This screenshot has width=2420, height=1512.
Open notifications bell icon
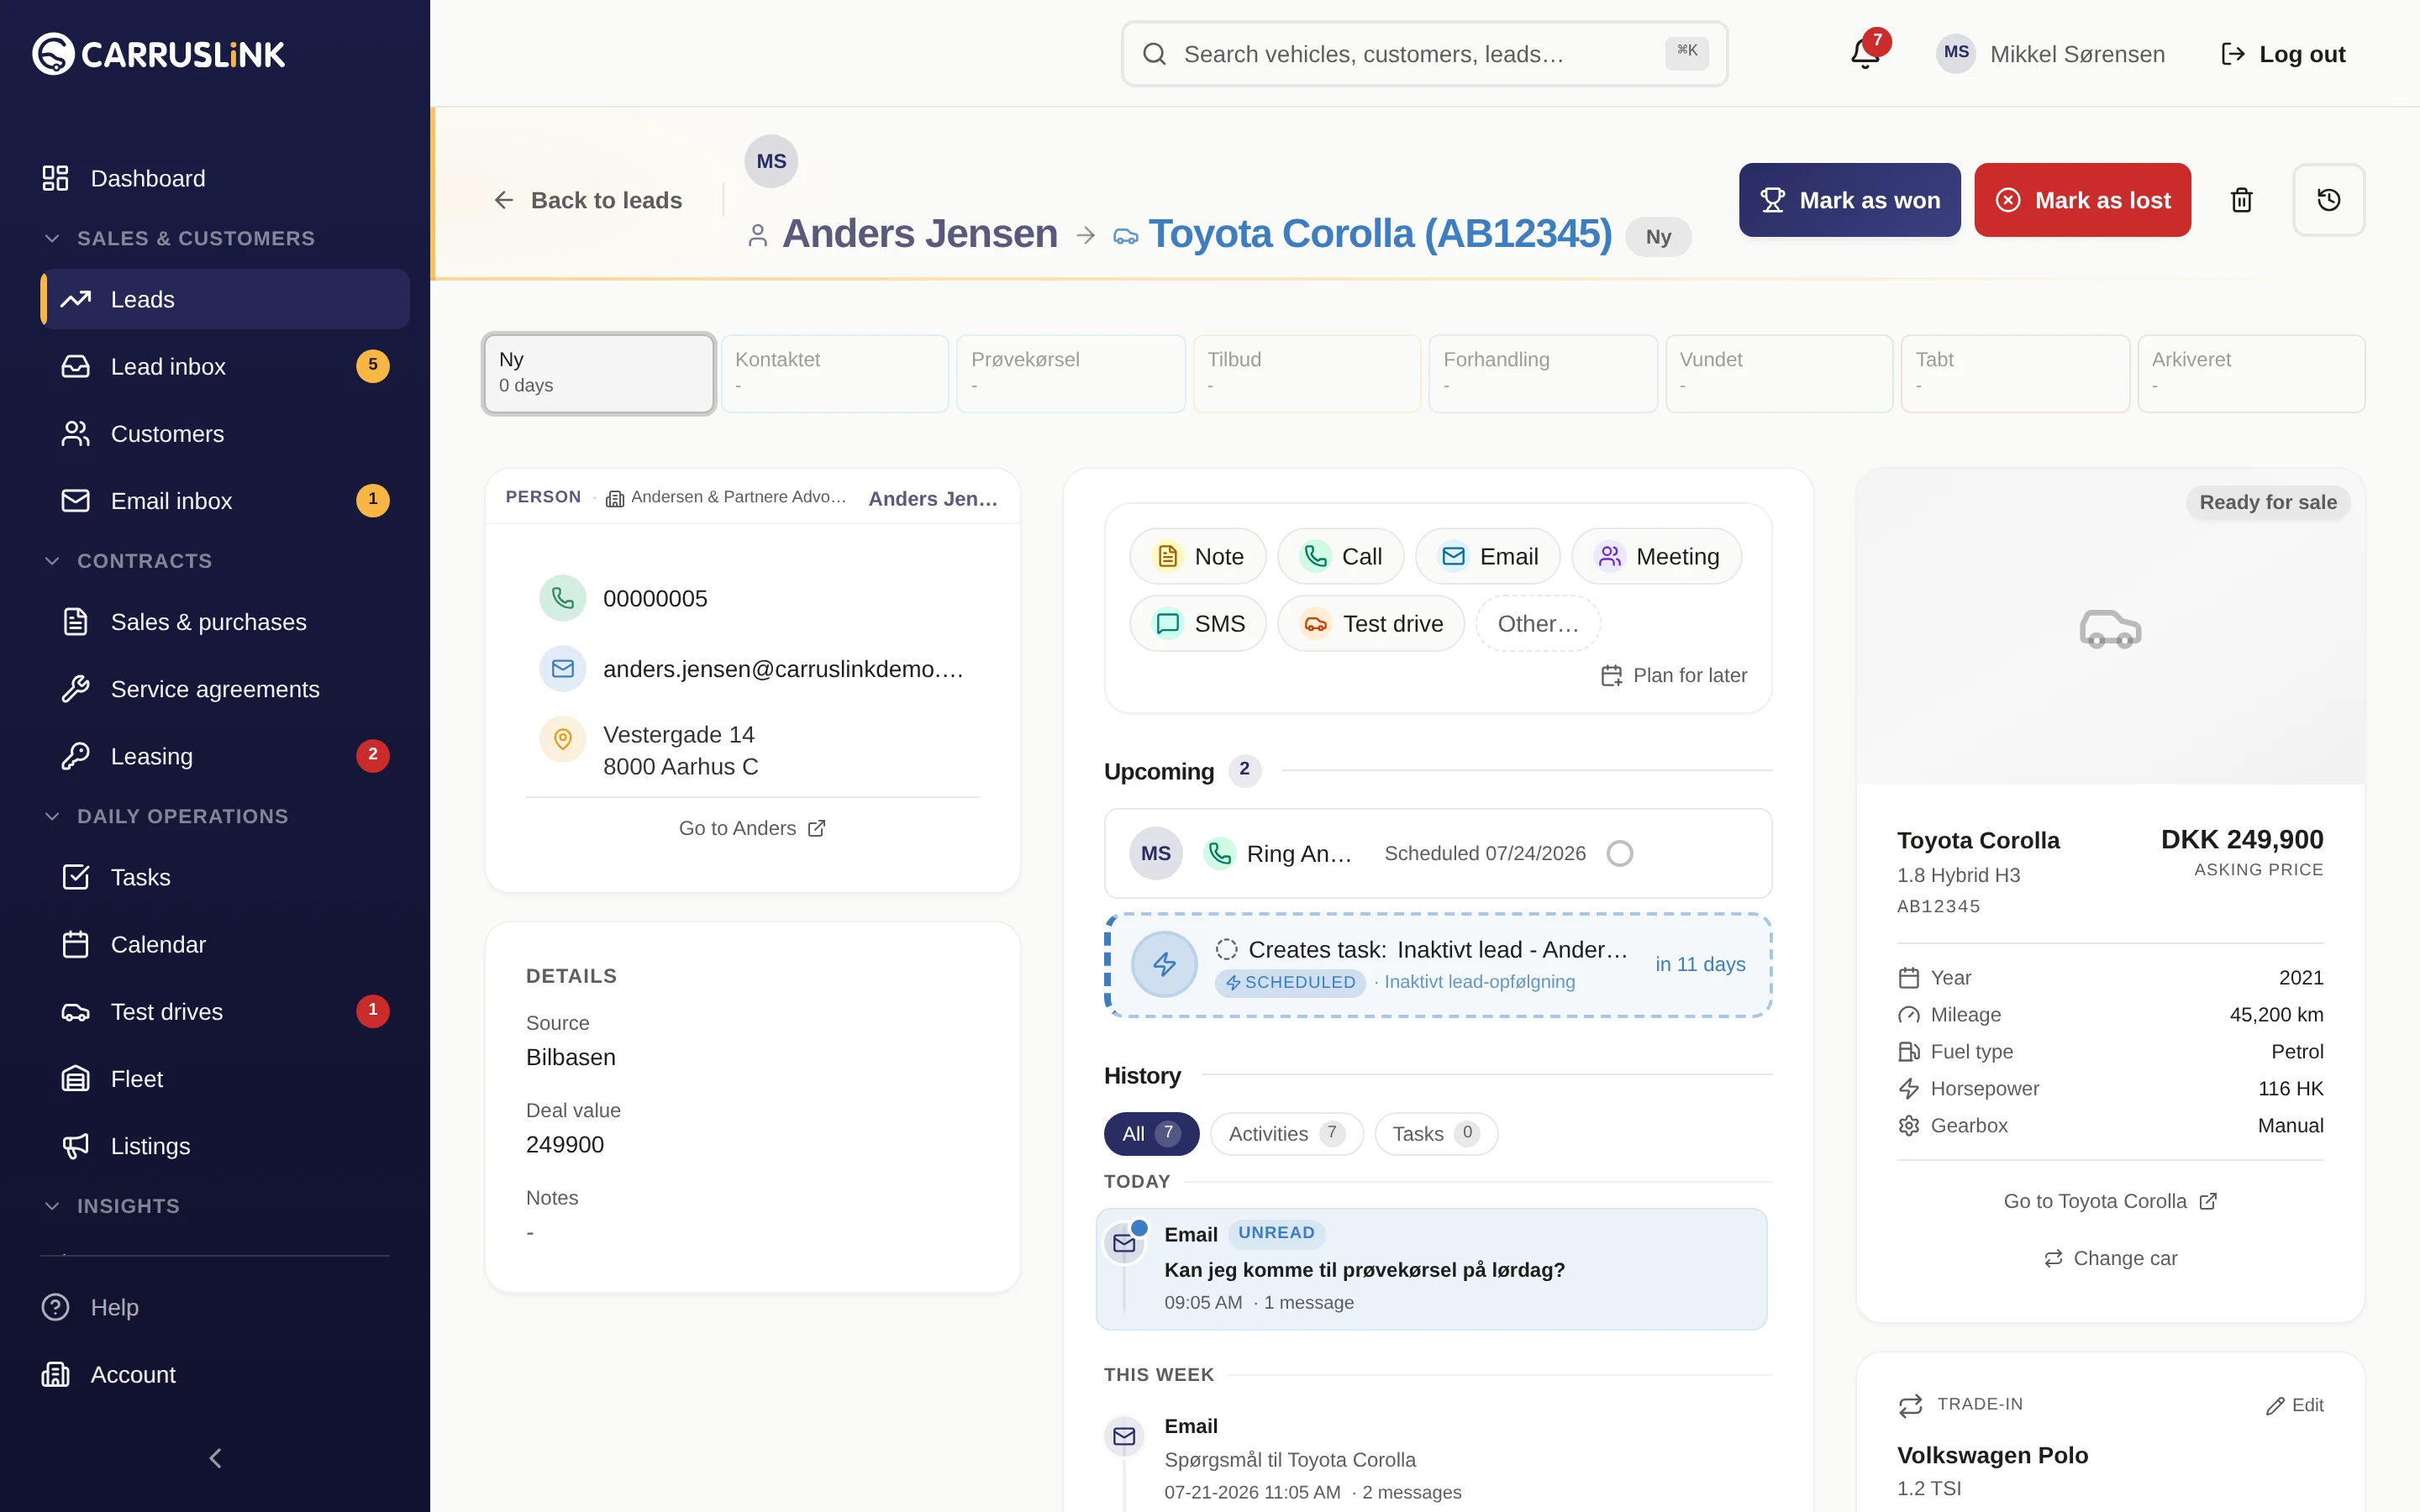coord(1865,54)
